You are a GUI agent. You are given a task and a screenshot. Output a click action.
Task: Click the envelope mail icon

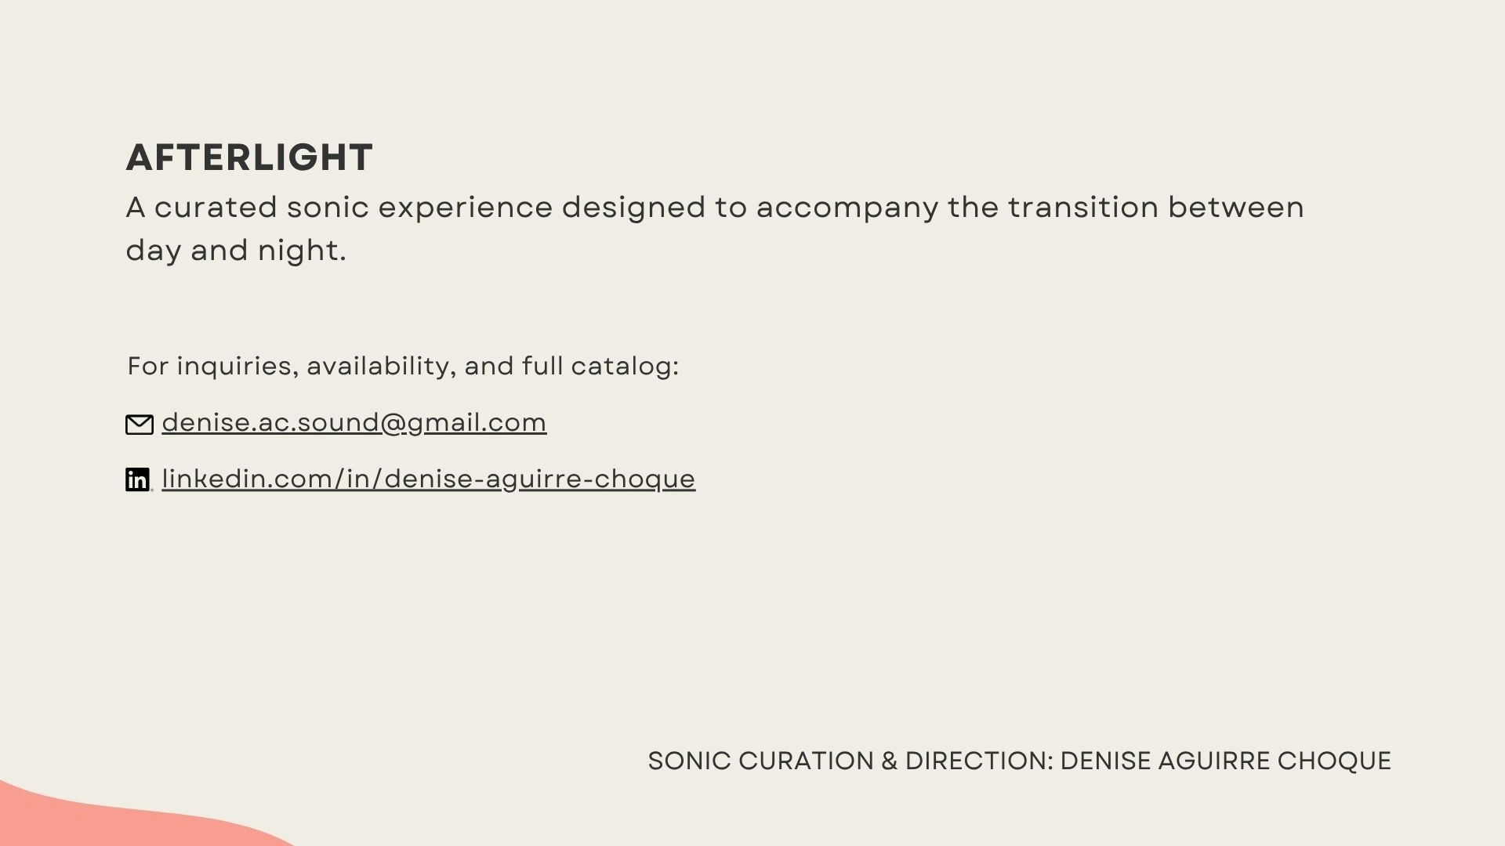pos(140,425)
